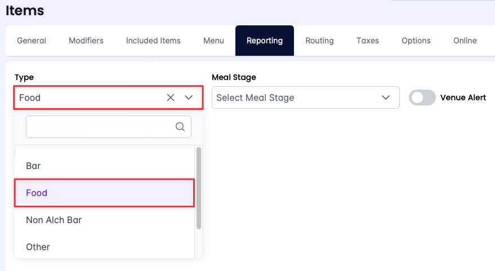Go to the Included Items tab
This screenshot has width=495, height=271.
[153, 41]
